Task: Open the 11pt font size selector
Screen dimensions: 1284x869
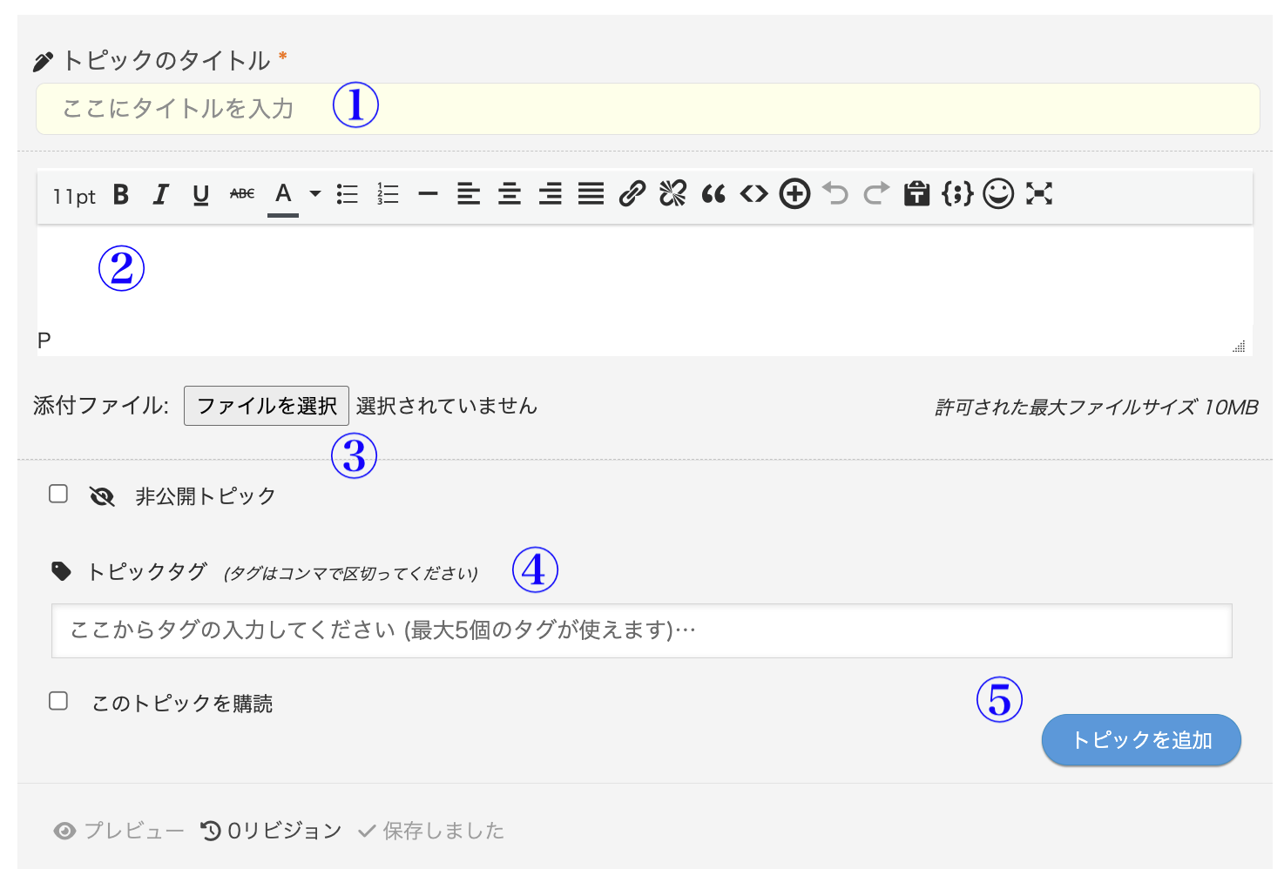Action: pos(74,197)
